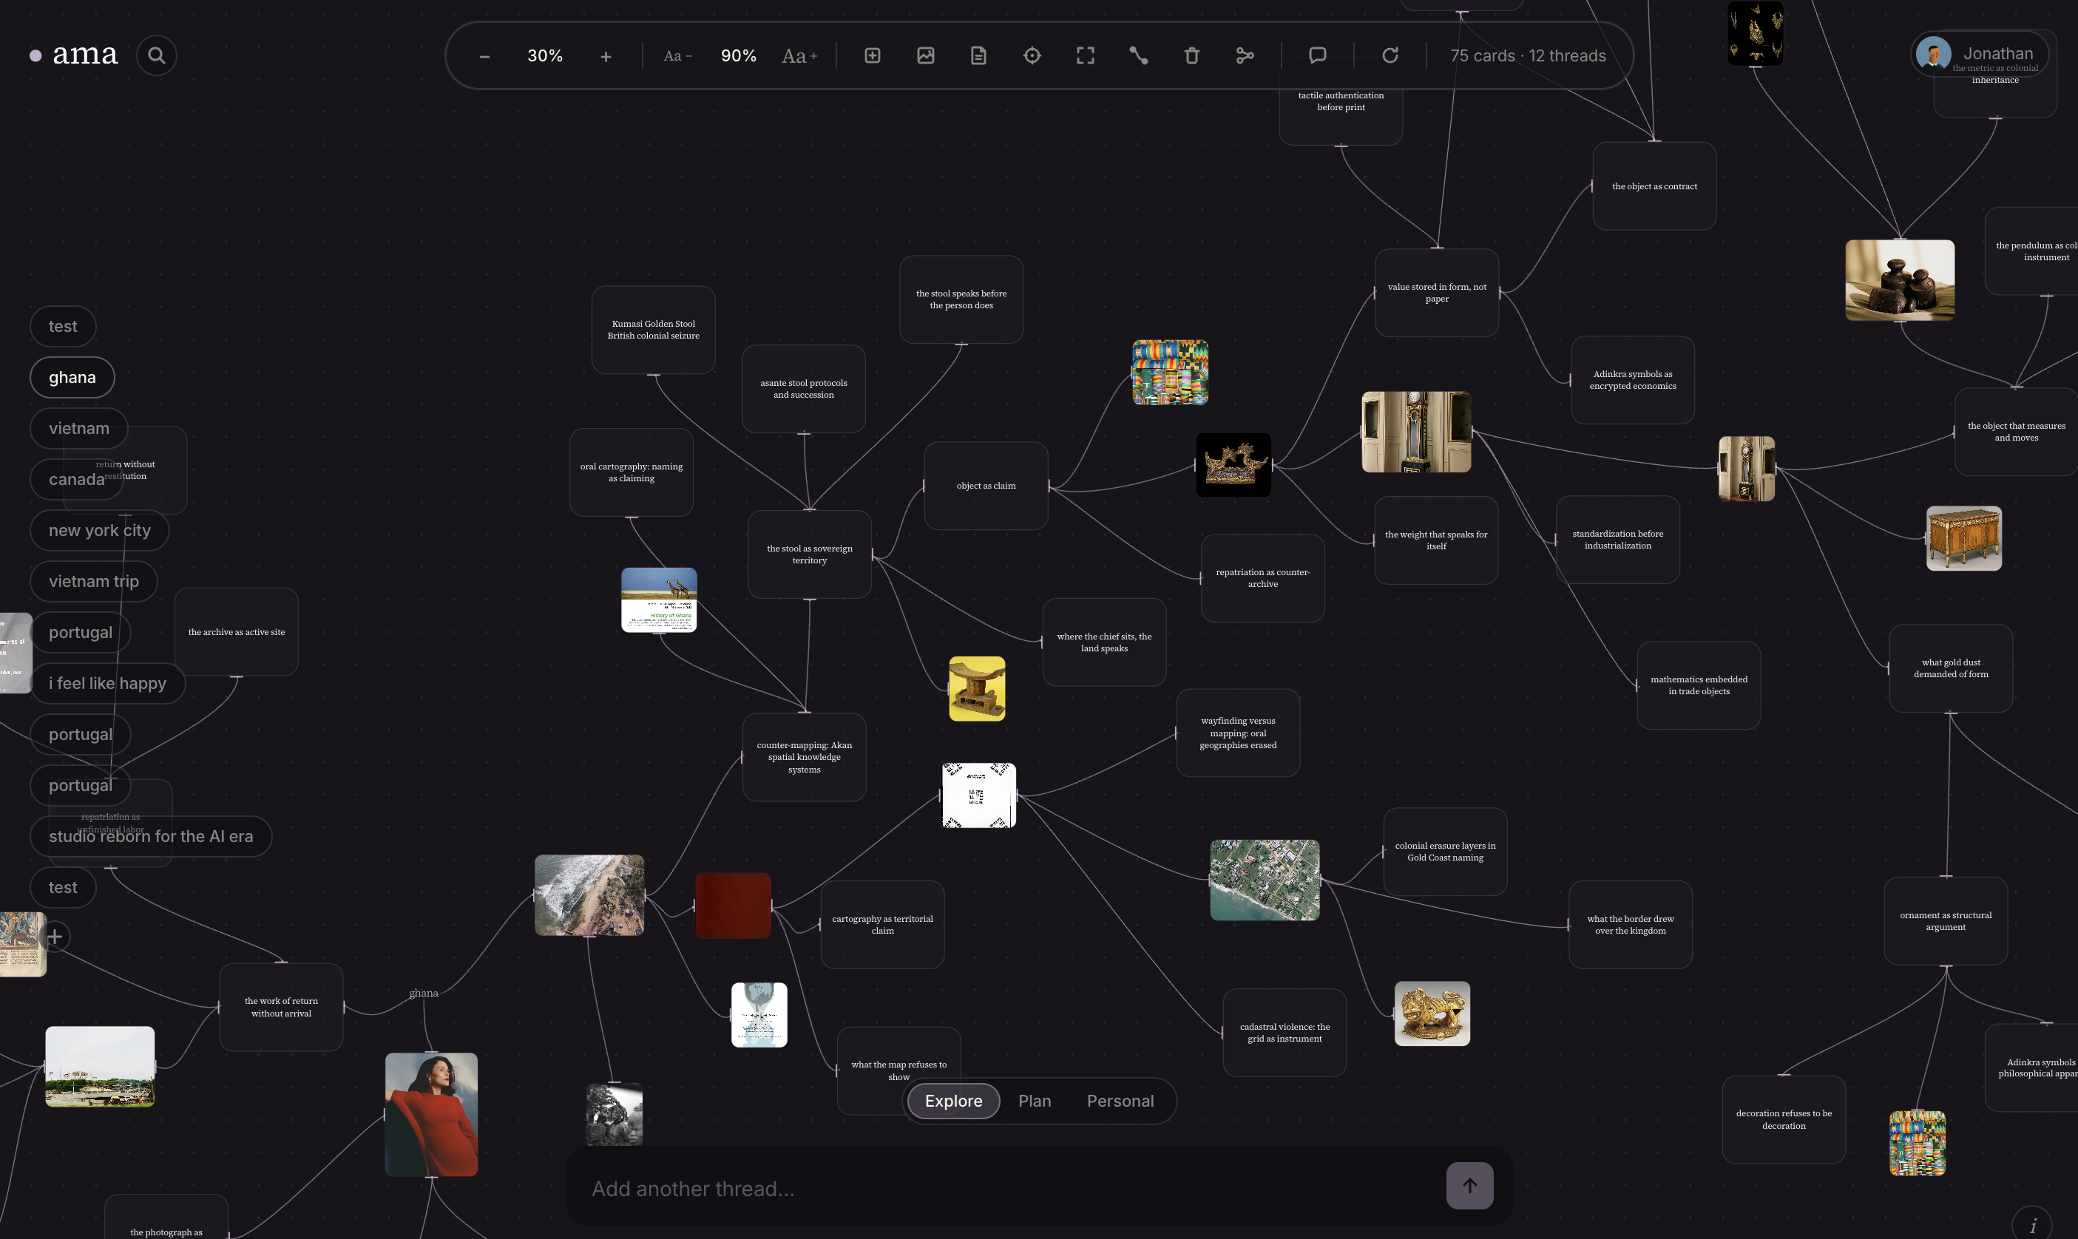Zoom in with the plus button
2078x1239 pixels.
(606, 56)
